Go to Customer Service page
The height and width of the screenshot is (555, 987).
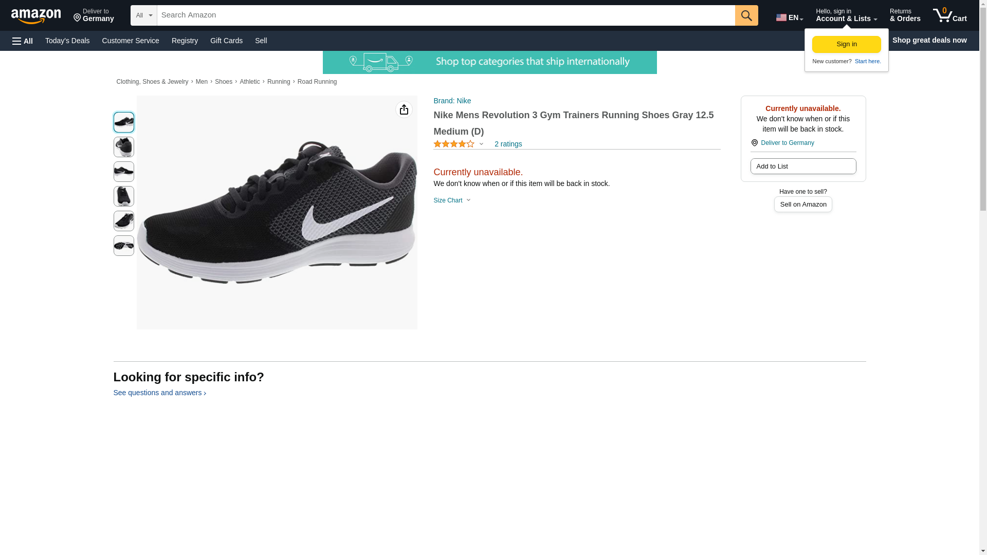(x=131, y=41)
